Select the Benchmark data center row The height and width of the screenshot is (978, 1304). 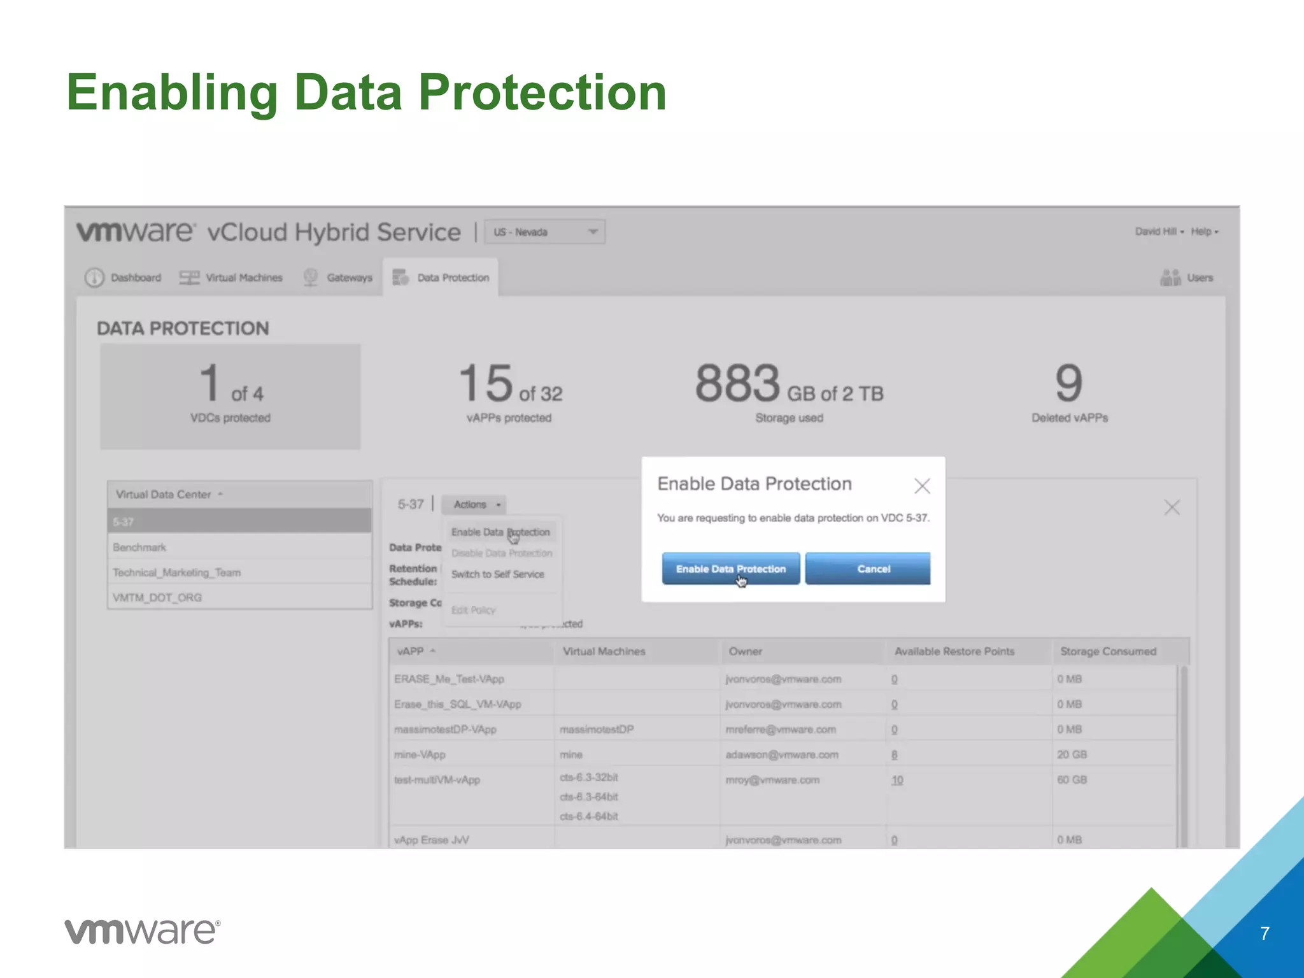click(239, 547)
